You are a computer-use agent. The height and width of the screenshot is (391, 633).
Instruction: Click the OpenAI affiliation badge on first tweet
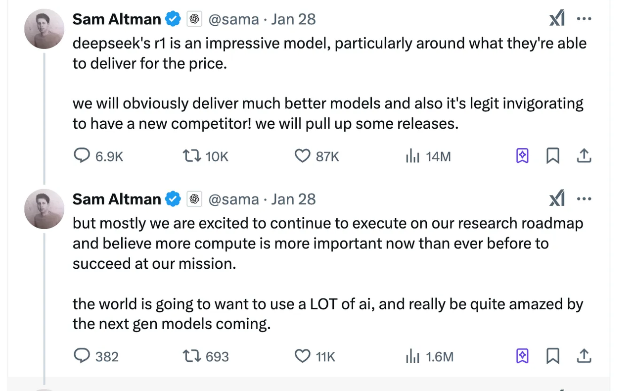pos(194,19)
